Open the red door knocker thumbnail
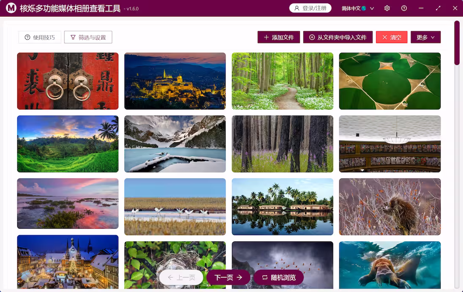This screenshot has height=292, width=463. coord(68,81)
